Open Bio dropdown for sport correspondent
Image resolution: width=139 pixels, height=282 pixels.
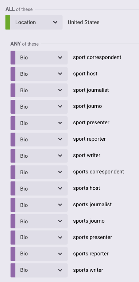point(41,58)
